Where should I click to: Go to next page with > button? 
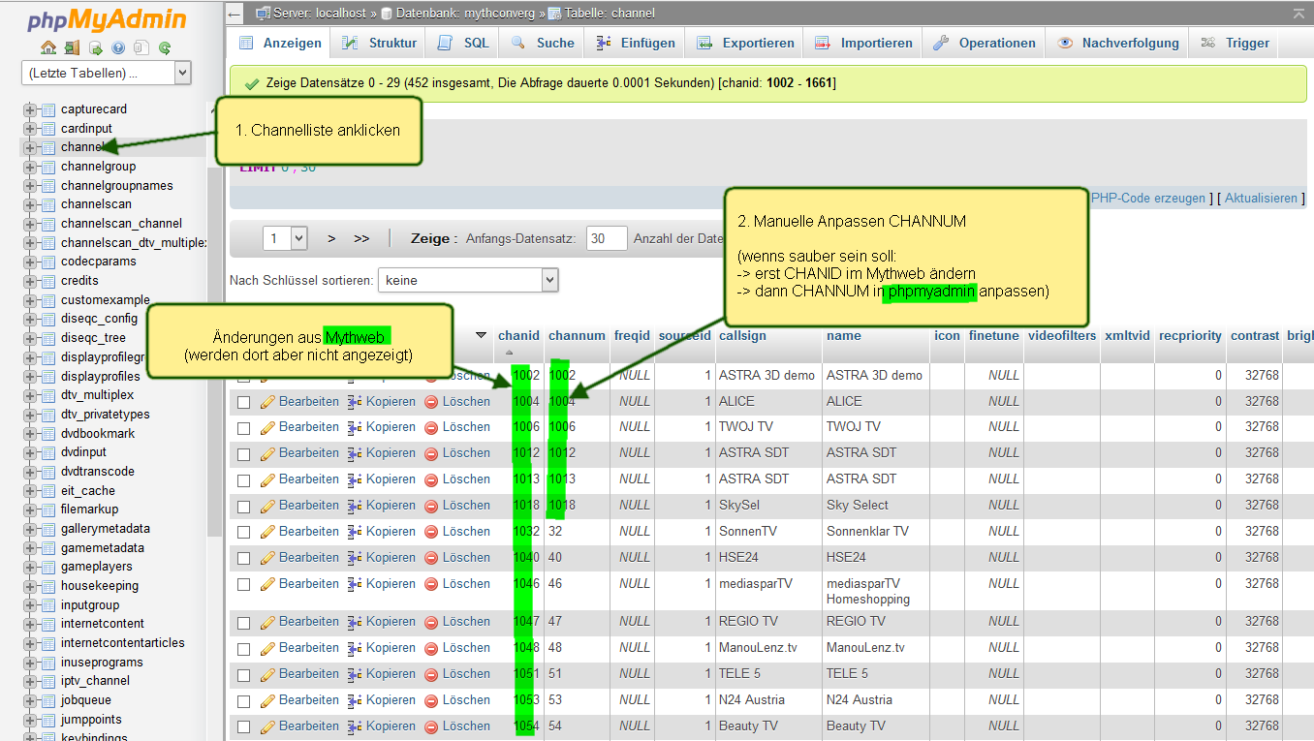[331, 238]
